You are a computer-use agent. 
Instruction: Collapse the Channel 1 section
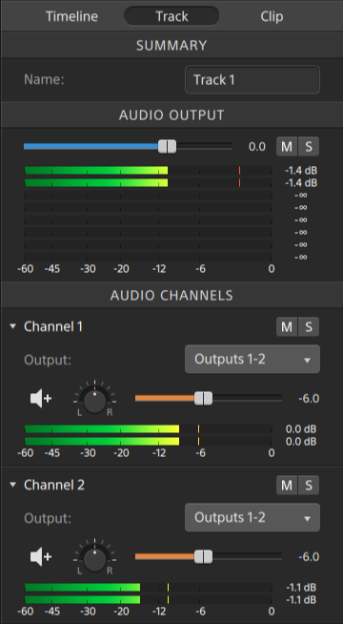pos(13,326)
